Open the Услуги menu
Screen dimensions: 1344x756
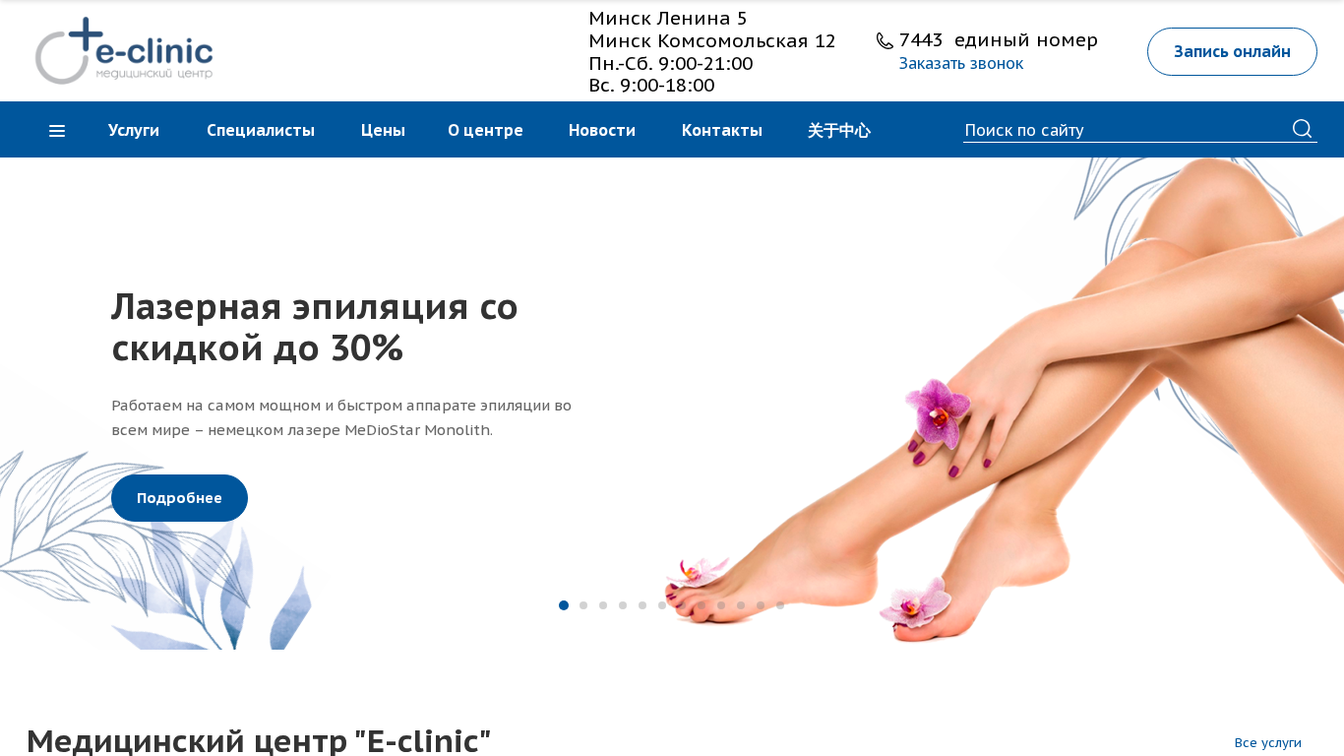pyautogui.click(x=134, y=130)
